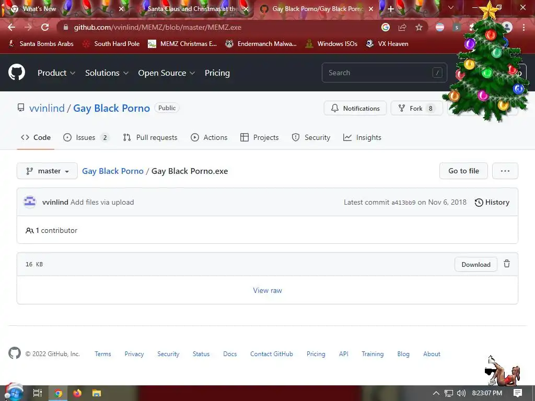Switch to the What's New browser tab
The image size is (535, 401).
65,9
